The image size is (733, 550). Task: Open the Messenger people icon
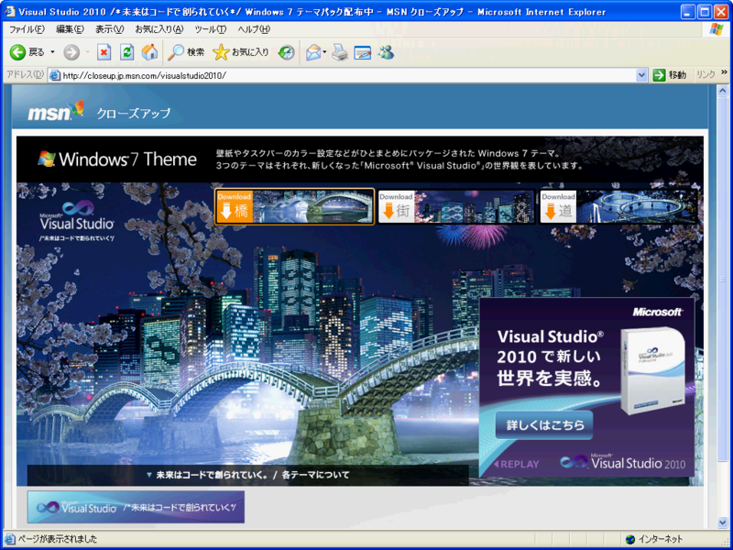point(386,52)
